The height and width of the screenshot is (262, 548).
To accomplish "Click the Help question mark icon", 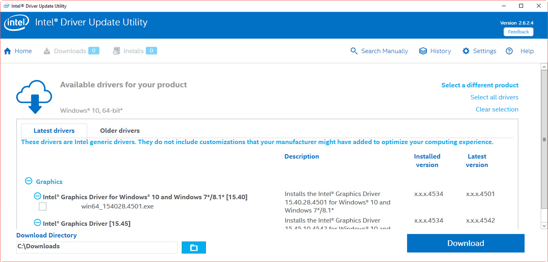I will [509, 51].
